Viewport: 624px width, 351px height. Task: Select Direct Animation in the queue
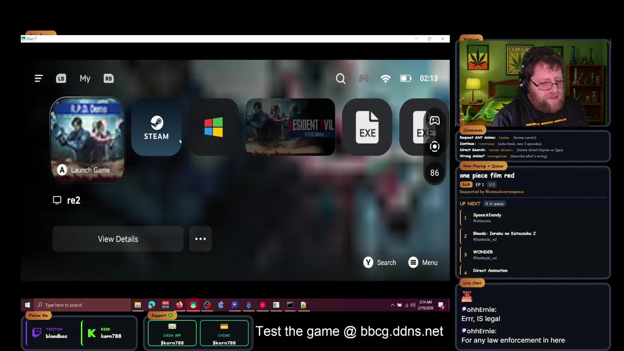490,271
